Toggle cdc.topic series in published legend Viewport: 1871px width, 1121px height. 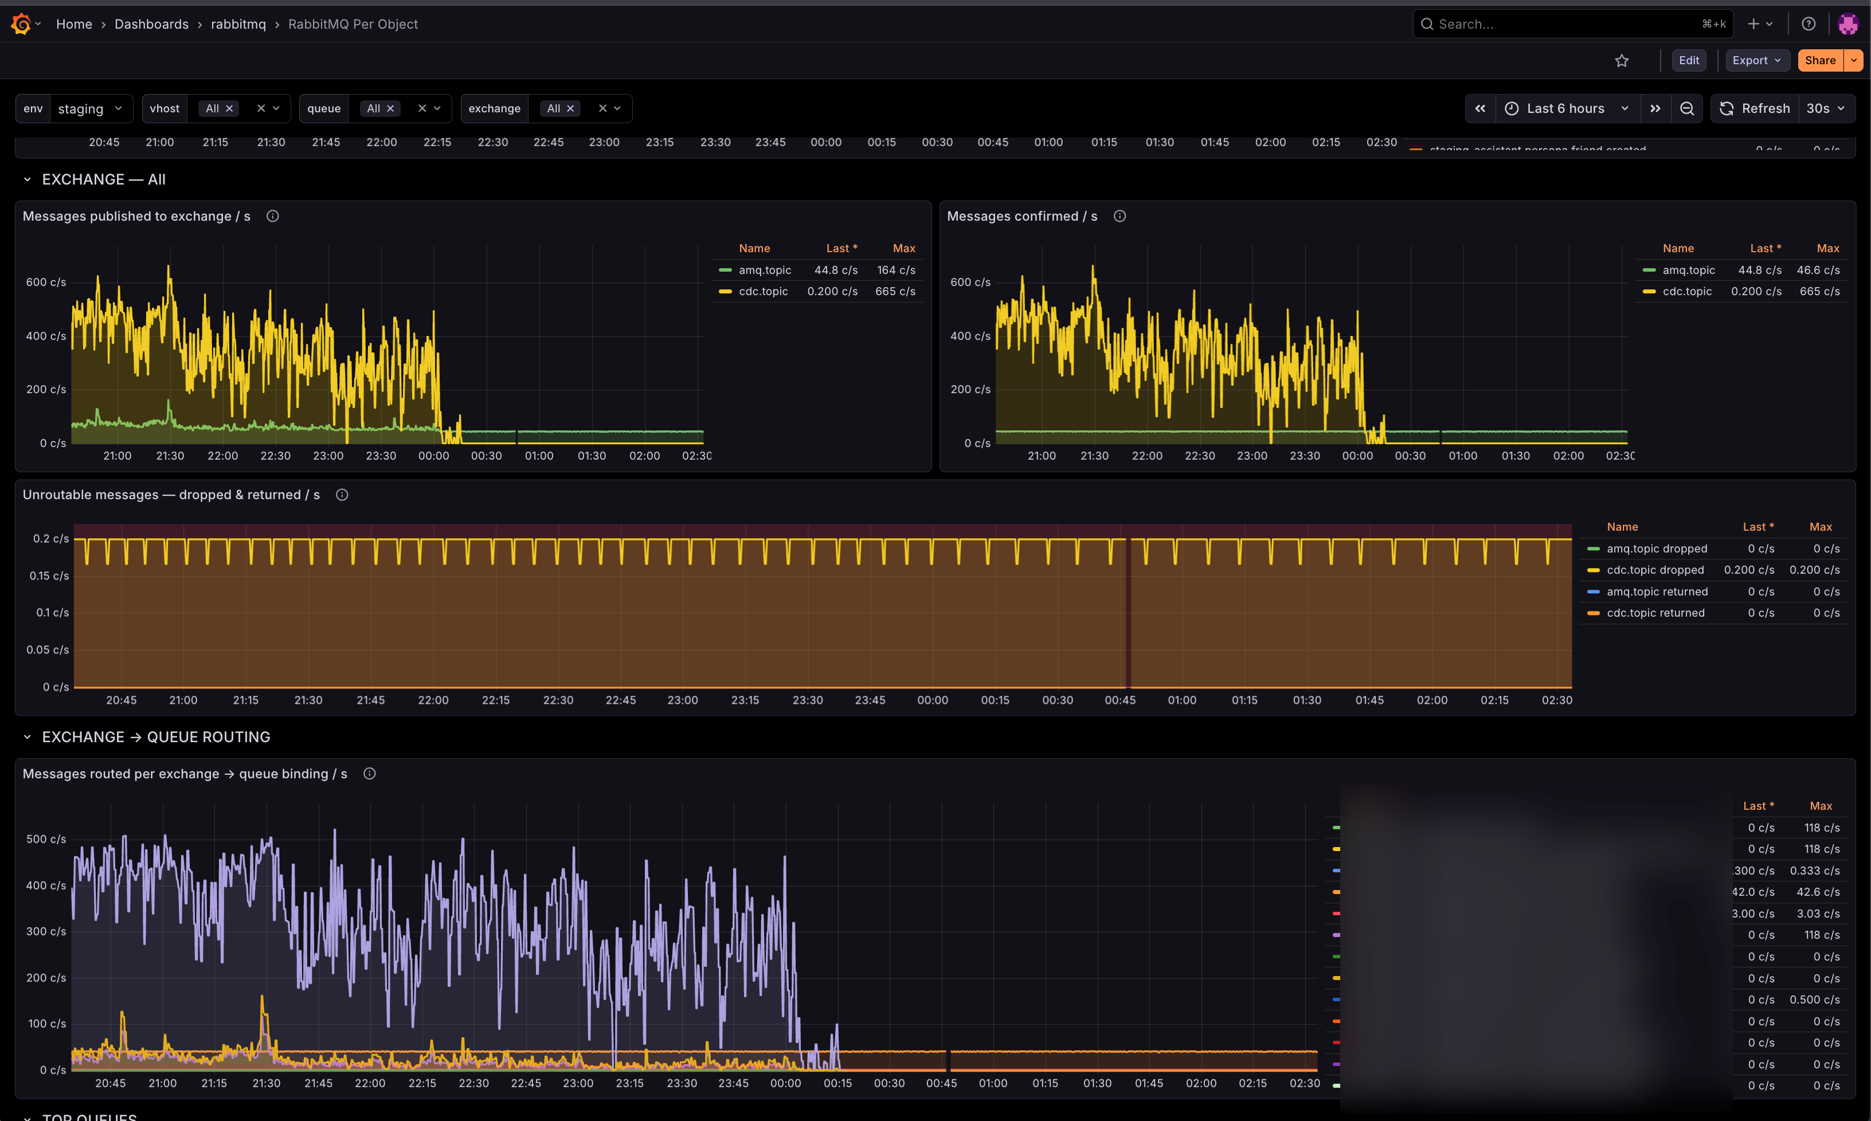(763, 292)
